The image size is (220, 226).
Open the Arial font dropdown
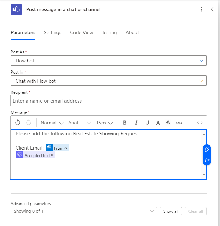tap(80, 123)
